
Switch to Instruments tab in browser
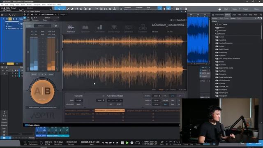(219, 15)
